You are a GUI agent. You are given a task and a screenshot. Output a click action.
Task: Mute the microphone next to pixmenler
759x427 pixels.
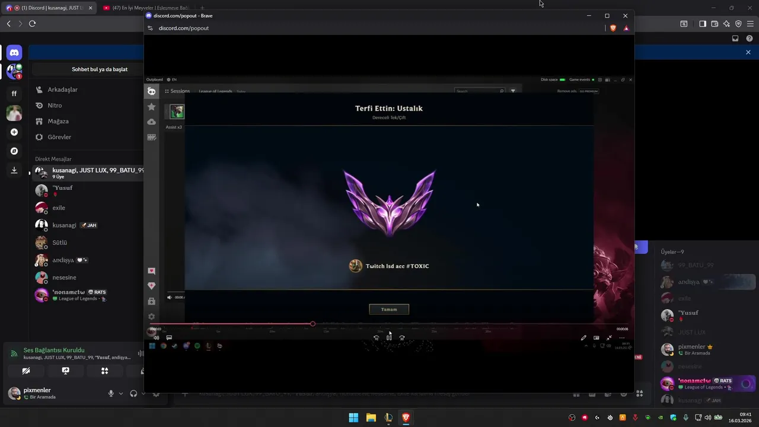click(111, 393)
